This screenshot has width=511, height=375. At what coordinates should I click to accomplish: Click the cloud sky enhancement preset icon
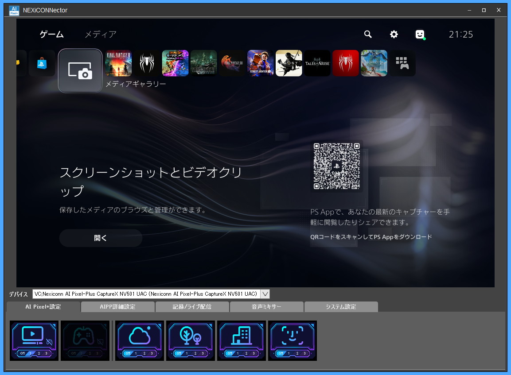(140, 340)
